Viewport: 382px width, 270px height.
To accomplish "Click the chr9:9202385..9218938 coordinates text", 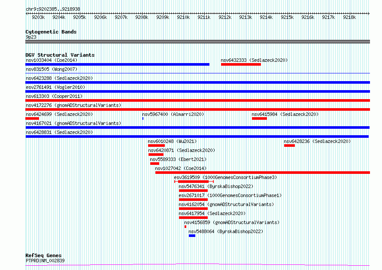I will click(x=53, y=9).
